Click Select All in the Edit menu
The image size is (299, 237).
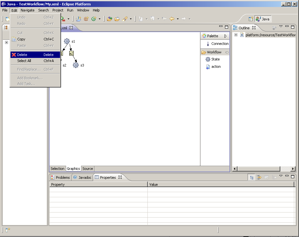coord(24,61)
